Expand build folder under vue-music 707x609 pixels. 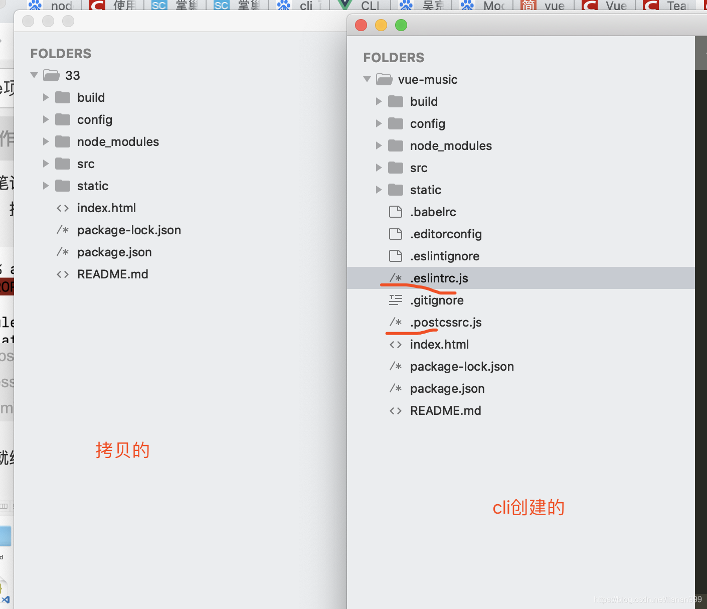point(379,101)
